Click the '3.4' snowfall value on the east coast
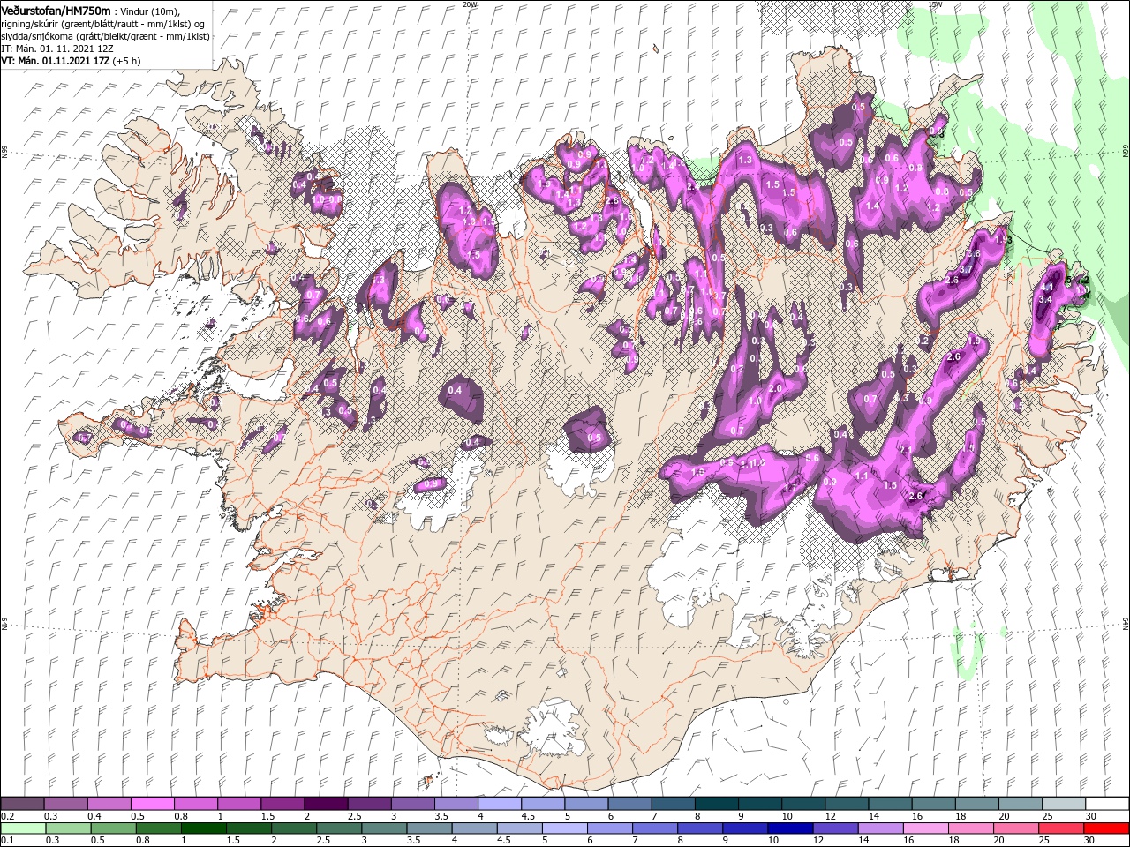Viewport: 1130px width, 847px height. pyautogui.click(x=1046, y=300)
